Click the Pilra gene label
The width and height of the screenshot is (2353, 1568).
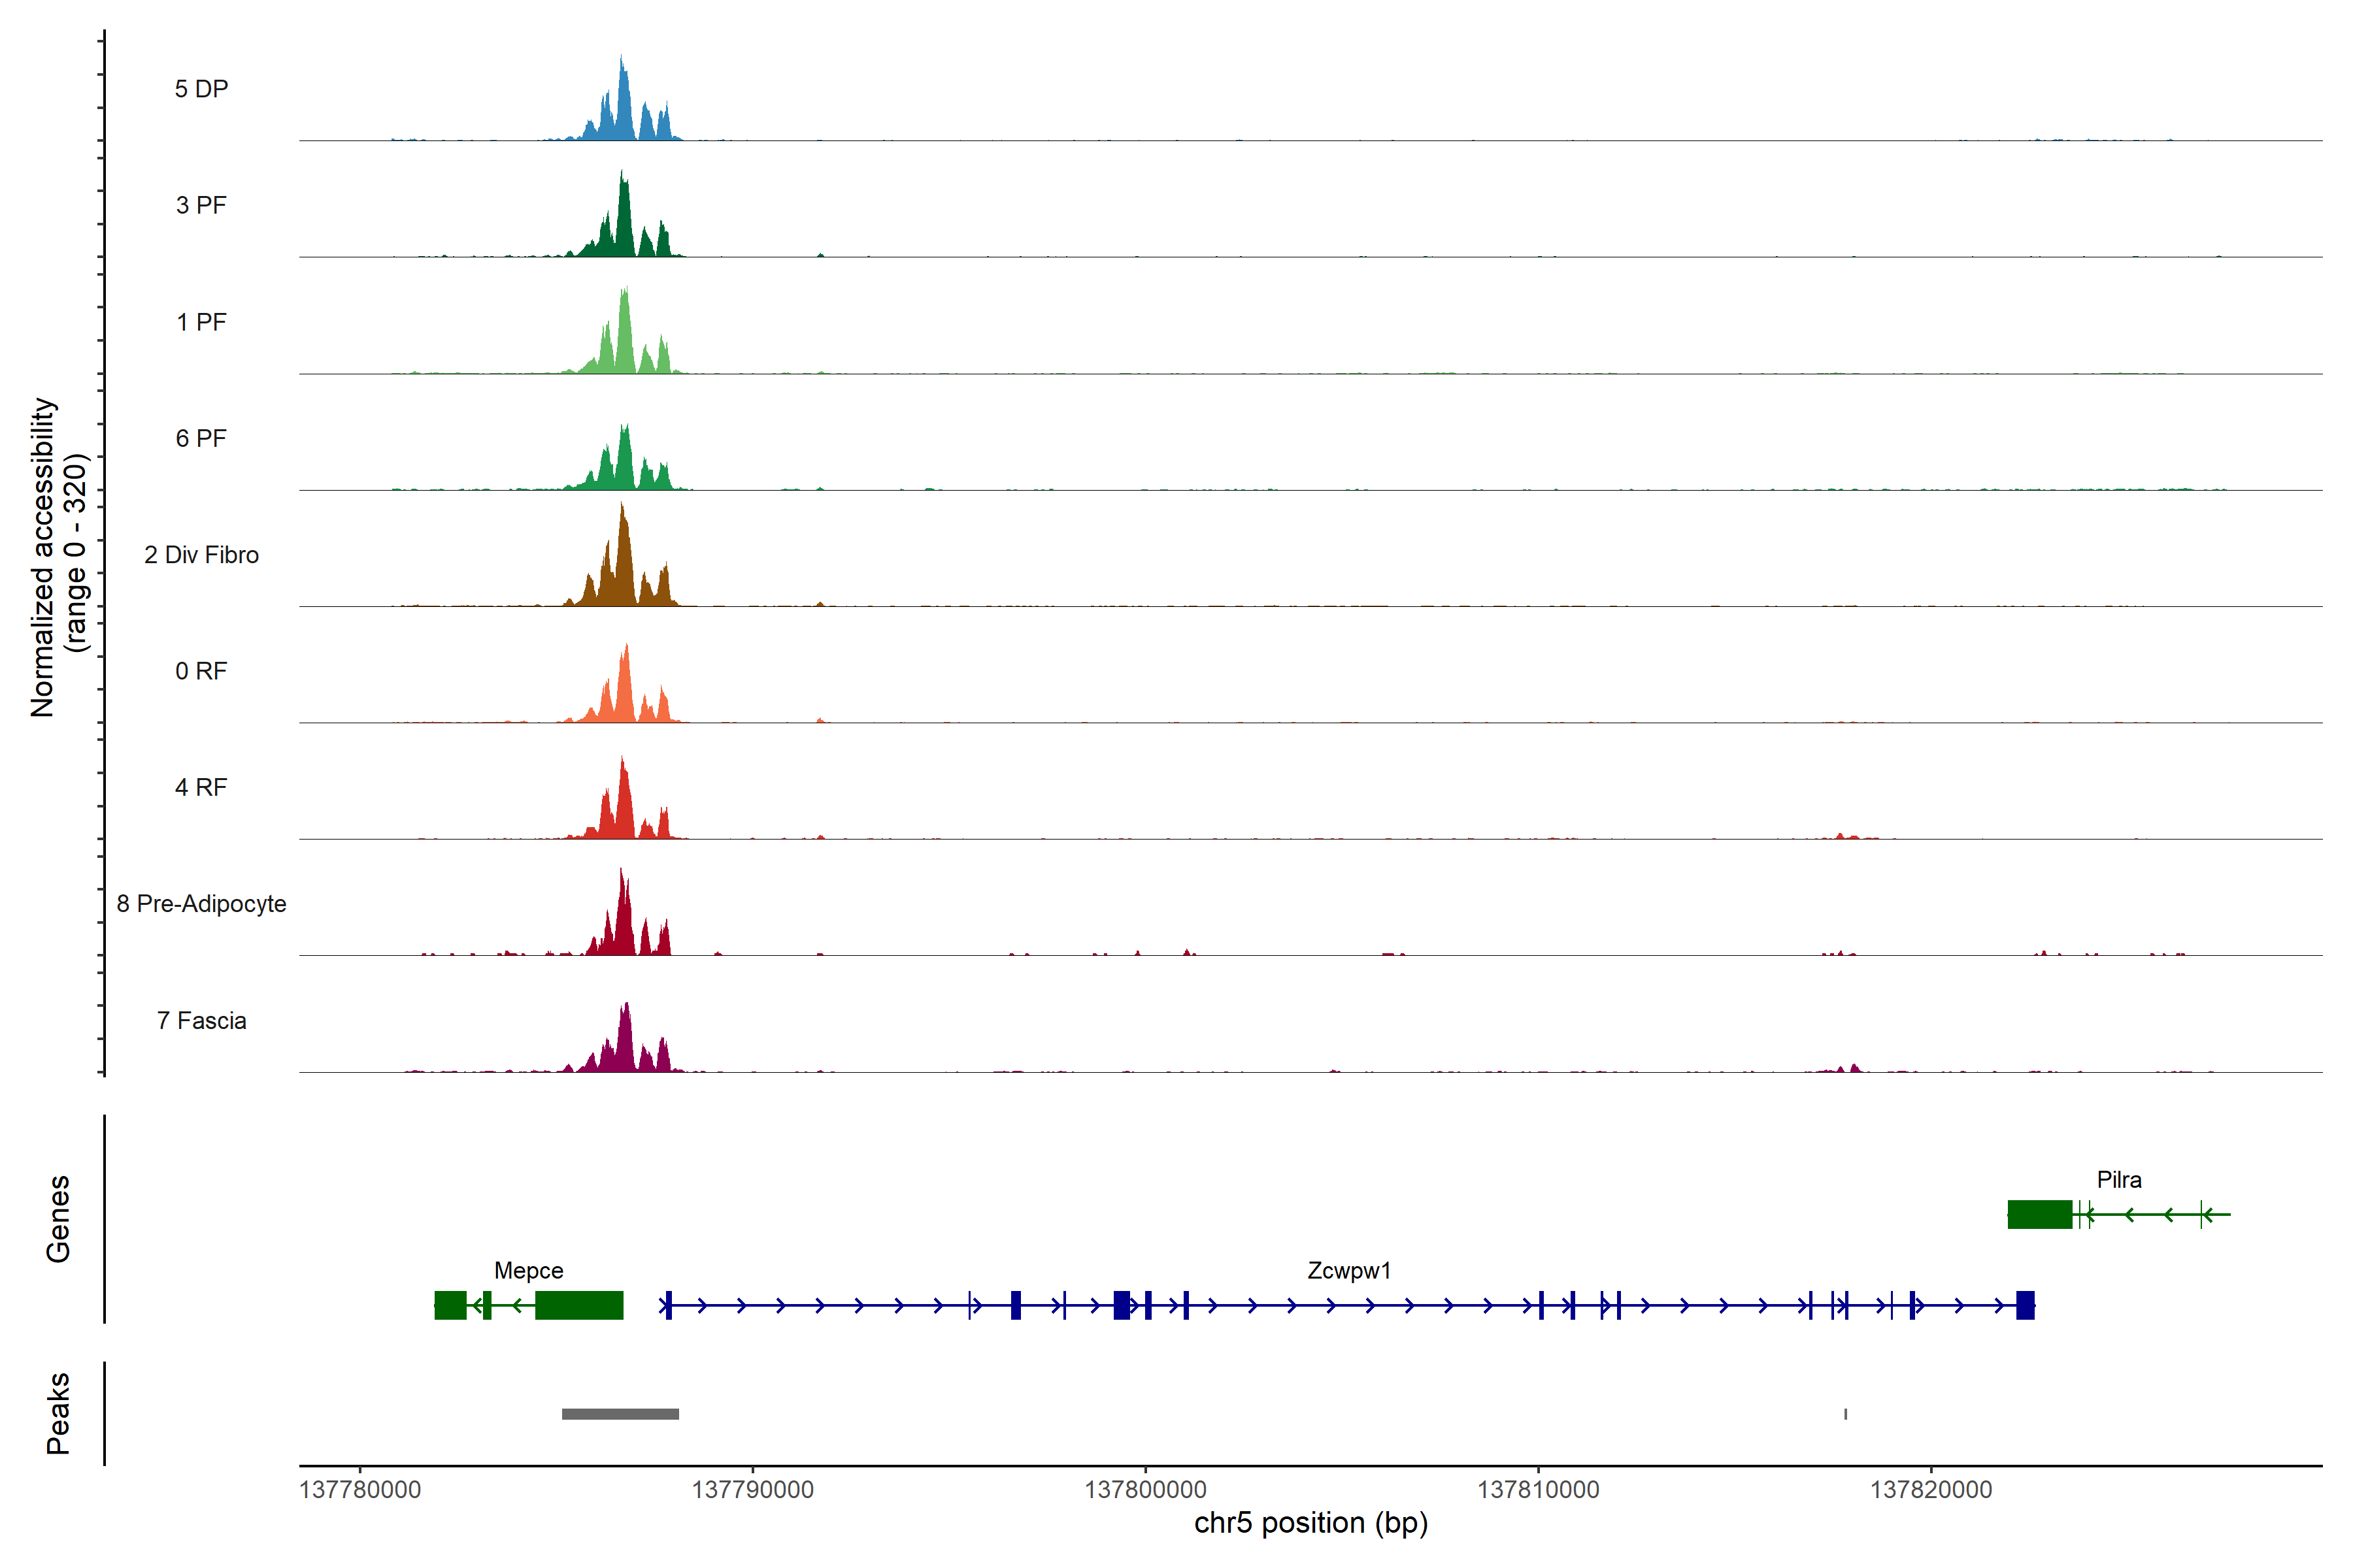tap(2119, 1180)
